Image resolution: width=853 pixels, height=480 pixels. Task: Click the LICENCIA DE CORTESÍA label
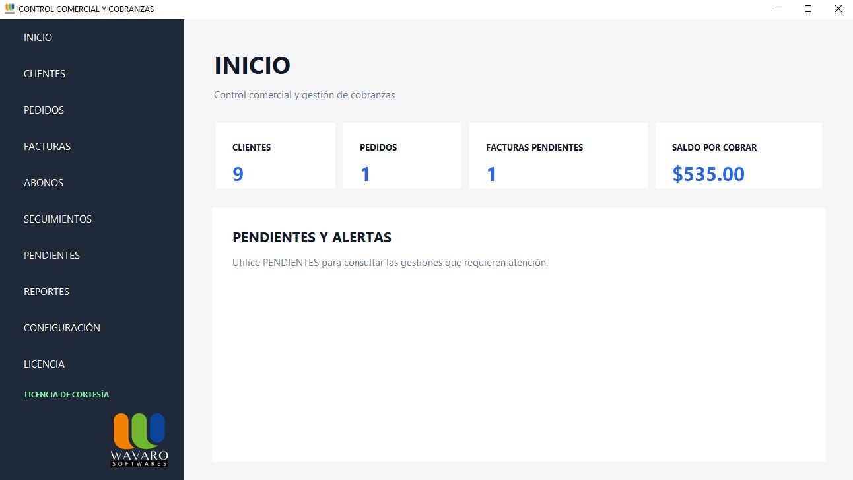pyautogui.click(x=67, y=395)
